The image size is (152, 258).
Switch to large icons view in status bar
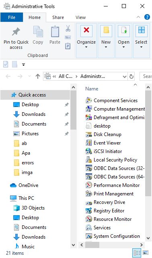[146, 253]
